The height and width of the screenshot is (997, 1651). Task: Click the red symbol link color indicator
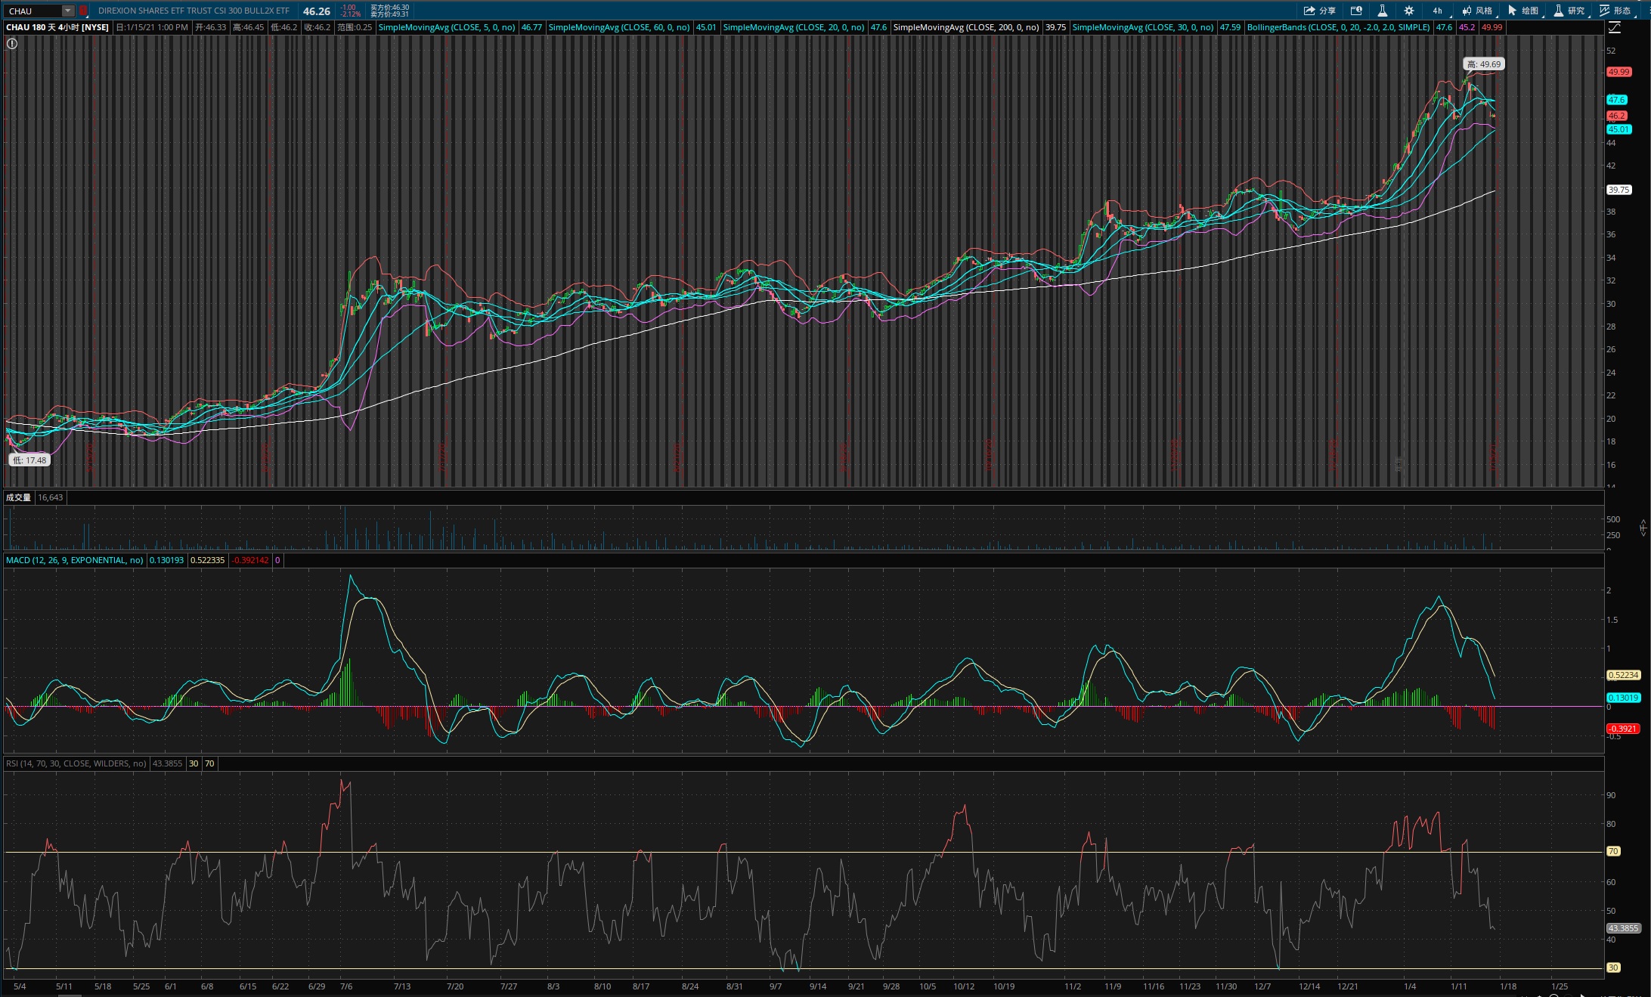tap(83, 11)
